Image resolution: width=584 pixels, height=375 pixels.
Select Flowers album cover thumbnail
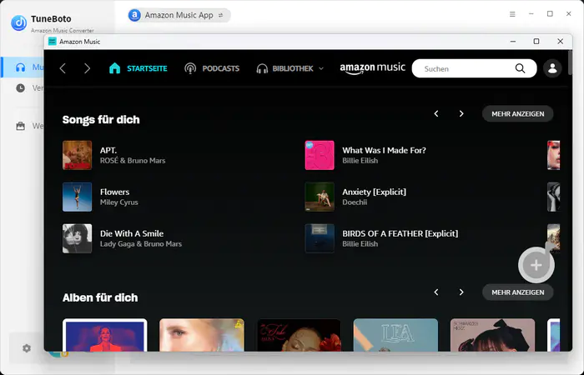pos(77,197)
